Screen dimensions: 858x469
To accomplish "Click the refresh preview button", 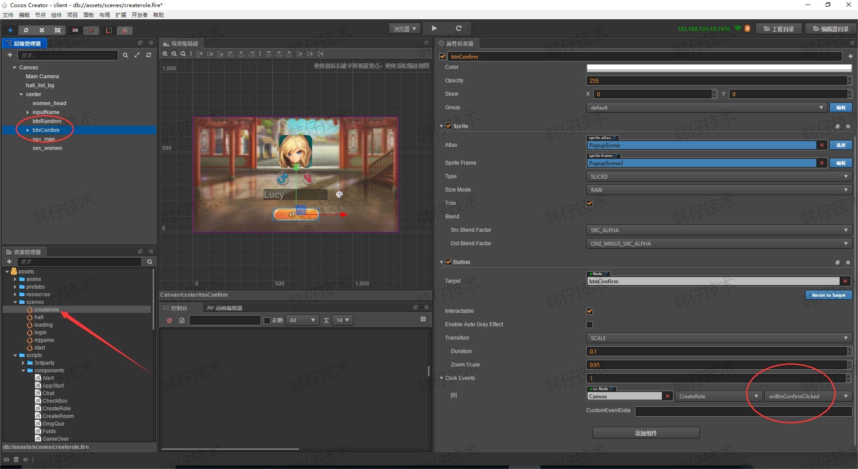I will point(459,28).
